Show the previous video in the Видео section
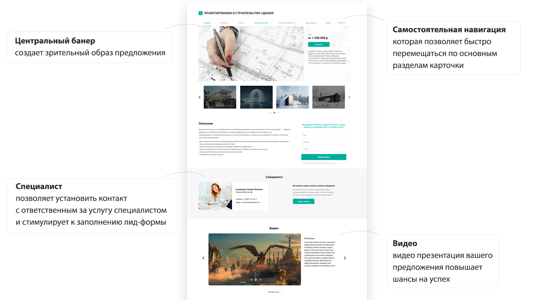This screenshot has width=544, height=300. tap(203, 258)
